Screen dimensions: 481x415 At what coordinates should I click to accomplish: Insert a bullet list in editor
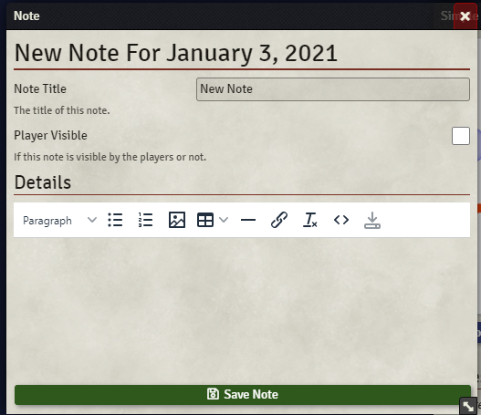[115, 220]
